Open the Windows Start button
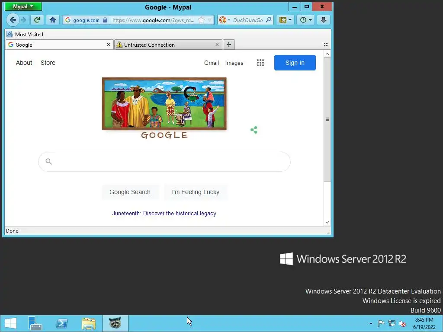443x332 pixels. pos(11,323)
